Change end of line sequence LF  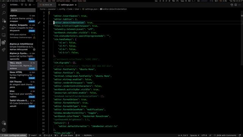click(210, 135)
